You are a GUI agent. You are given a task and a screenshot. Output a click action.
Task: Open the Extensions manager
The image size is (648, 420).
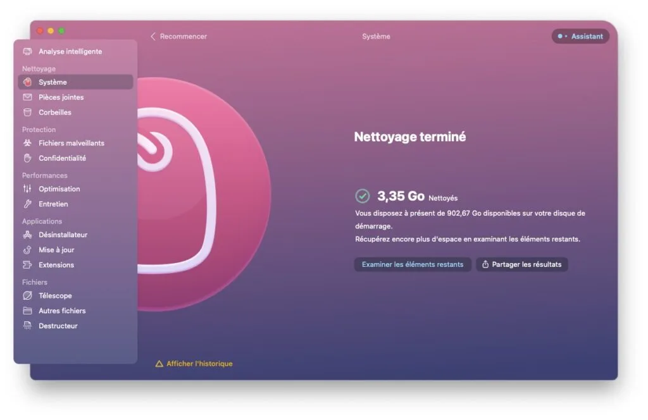point(57,265)
